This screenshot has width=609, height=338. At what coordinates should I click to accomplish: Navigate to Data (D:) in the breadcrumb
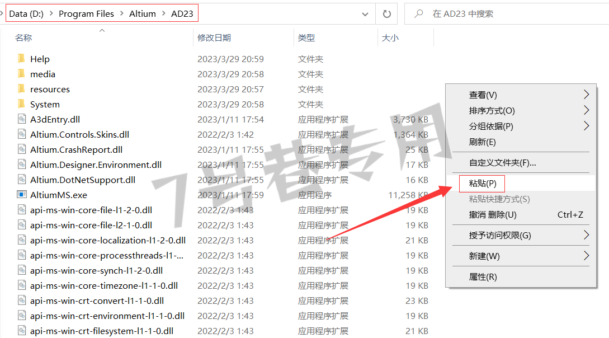[26, 14]
